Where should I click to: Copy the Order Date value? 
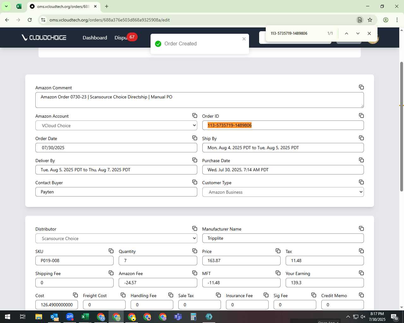[x=195, y=138]
